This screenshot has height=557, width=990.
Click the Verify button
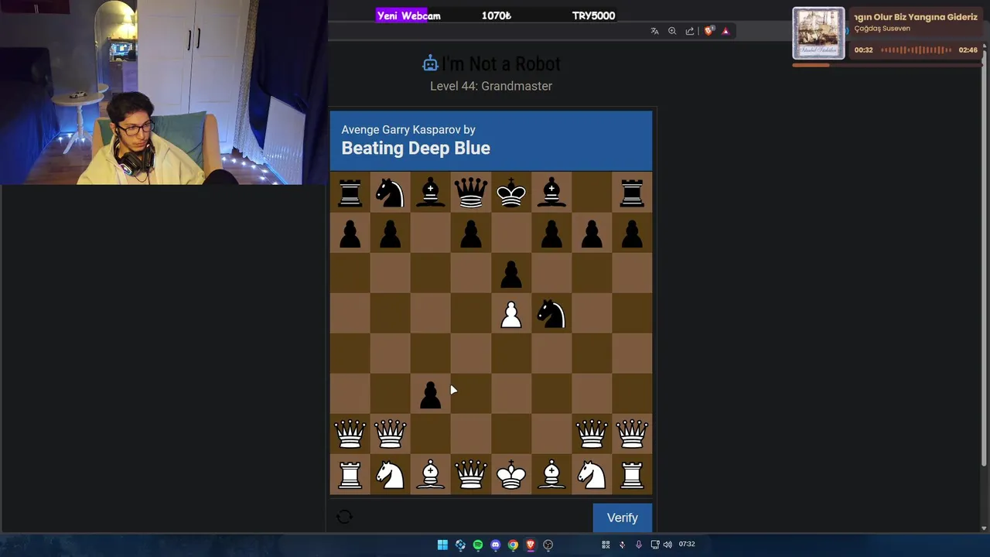[x=622, y=518]
